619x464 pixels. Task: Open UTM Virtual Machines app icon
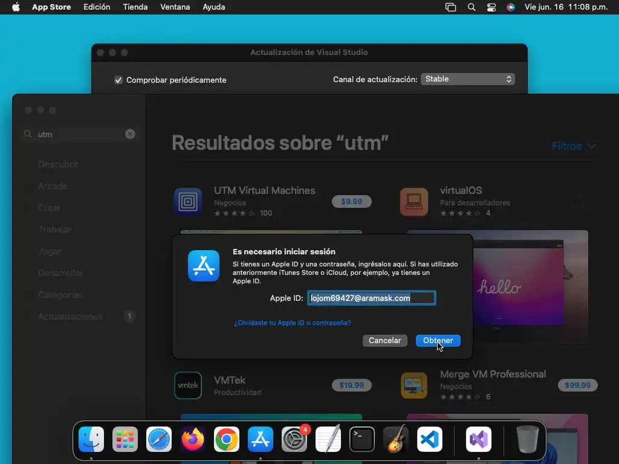click(188, 202)
